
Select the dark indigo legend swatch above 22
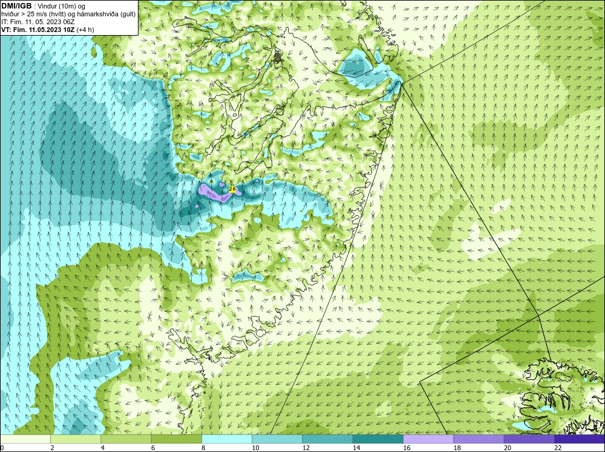(x=580, y=439)
